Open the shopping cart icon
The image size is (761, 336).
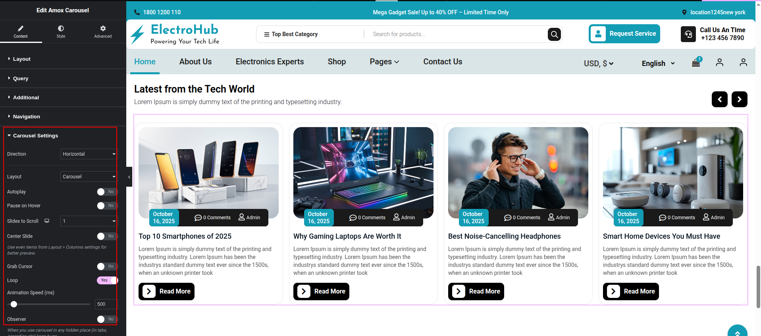696,62
